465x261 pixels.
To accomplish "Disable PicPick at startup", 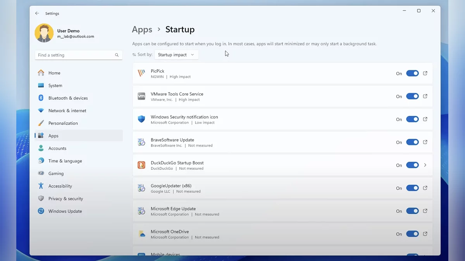I will [x=412, y=73].
